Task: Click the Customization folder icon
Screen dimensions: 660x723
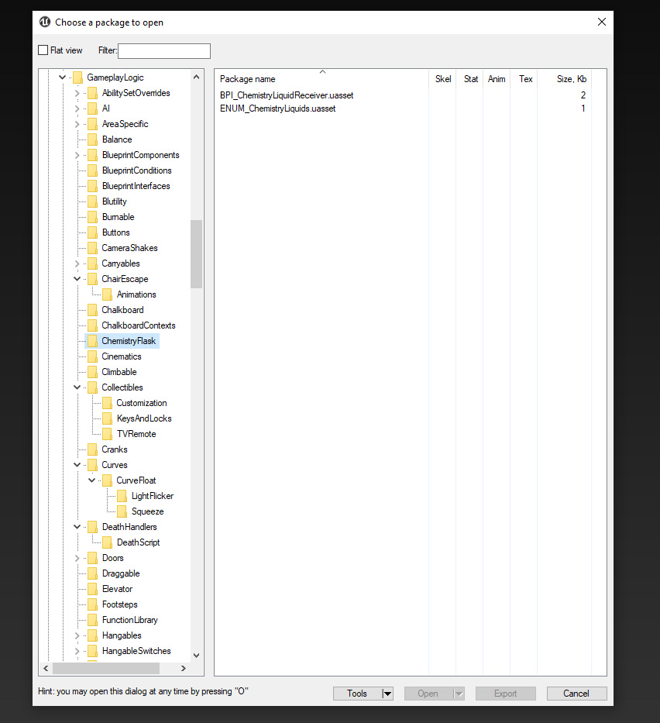Action: (x=108, y=403)
